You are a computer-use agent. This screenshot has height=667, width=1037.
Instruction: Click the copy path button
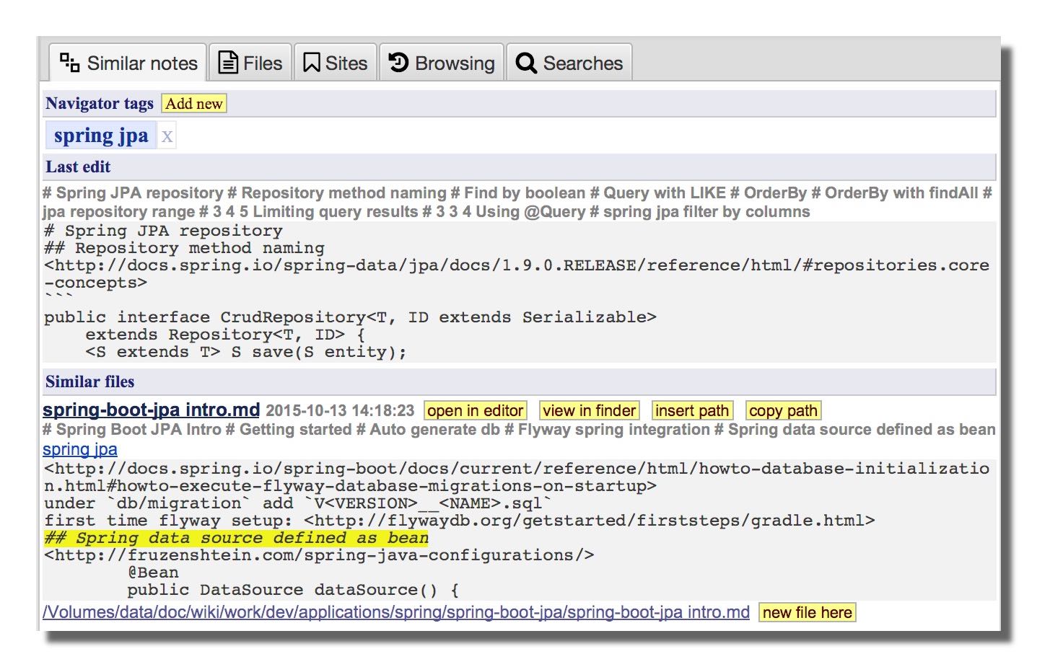tap(783, 410)
